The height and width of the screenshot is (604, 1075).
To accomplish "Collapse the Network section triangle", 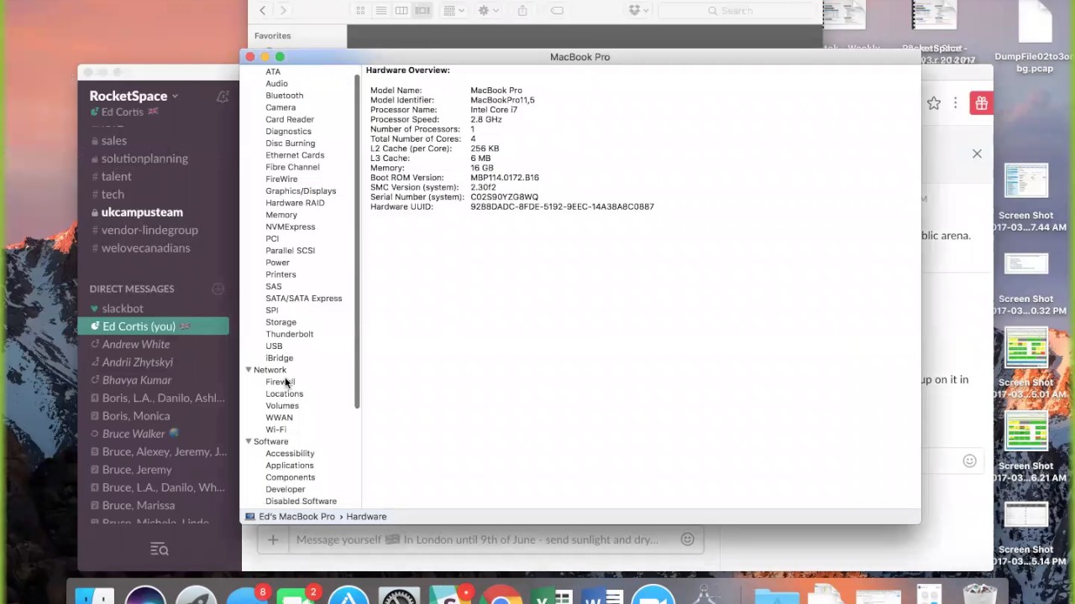I will coord(249,370).
